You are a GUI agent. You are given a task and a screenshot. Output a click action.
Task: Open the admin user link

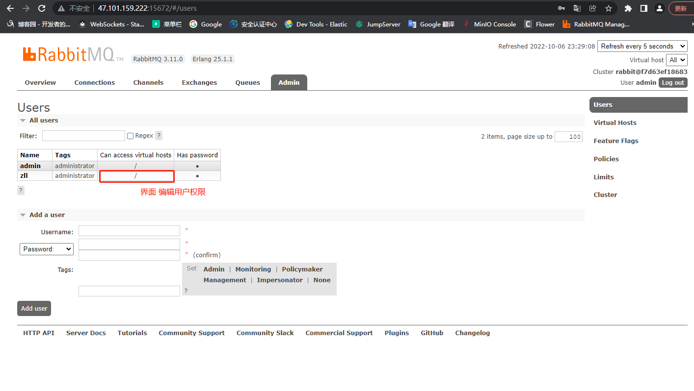coord(30,166)
